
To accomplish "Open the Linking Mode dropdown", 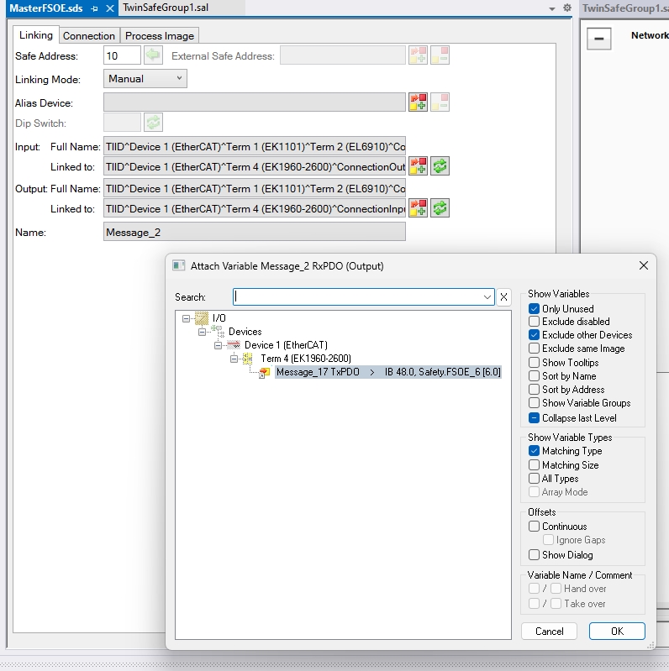I will pyautogui.click(x=145, y=79).
